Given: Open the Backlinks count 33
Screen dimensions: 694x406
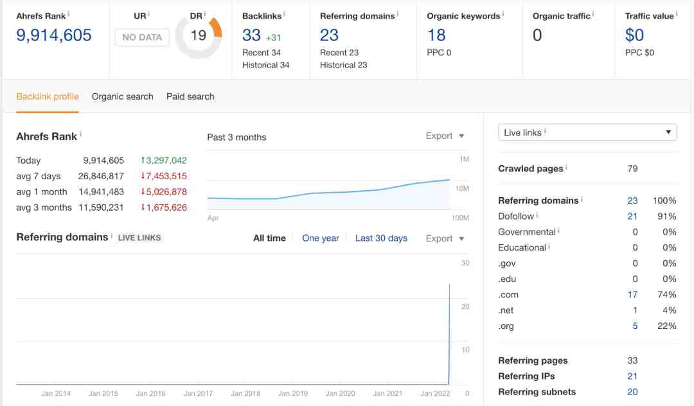Looking at the screenshot, I should pyautogui.click(x=251, y=35).
